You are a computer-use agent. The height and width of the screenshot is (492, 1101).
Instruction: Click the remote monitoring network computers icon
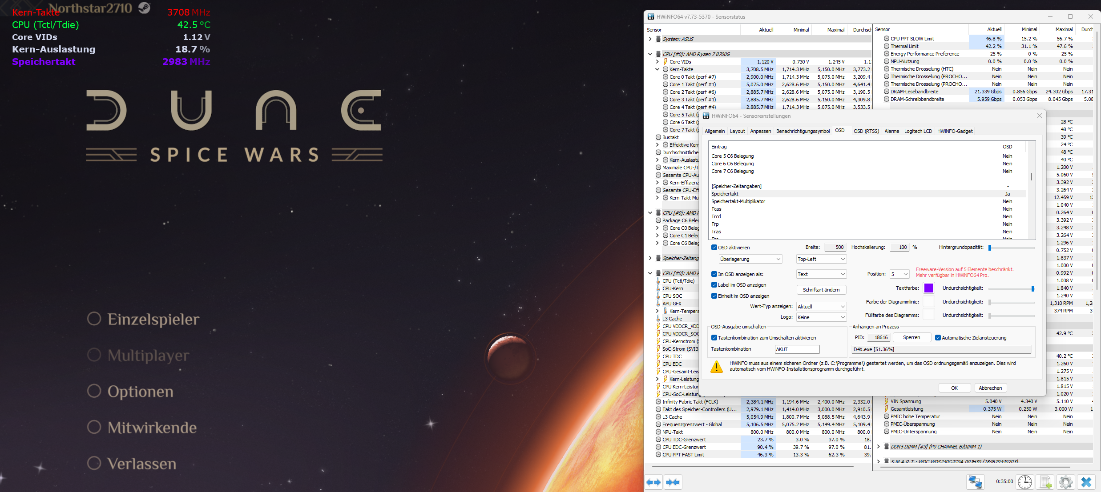click(x=975, y=482)
